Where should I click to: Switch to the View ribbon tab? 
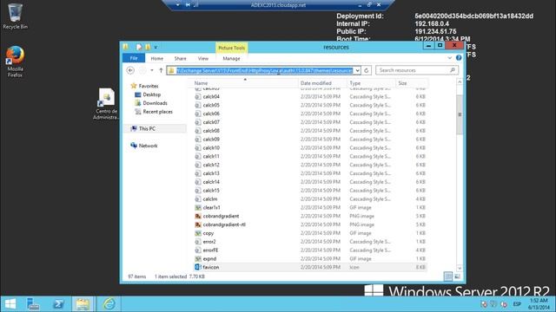(x=203, y=58)
